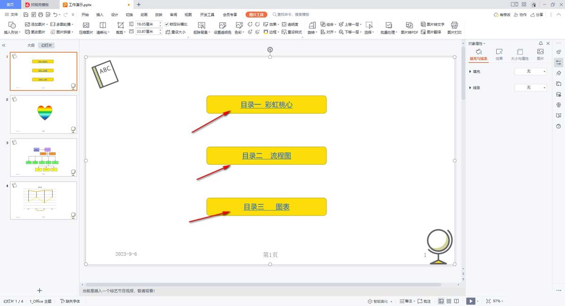Open the Border (边框) dropdown
565x306 pixels.
[271, 32]
